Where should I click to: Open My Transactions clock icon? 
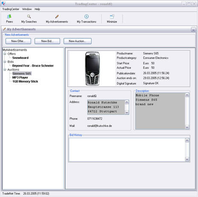(86, 17)
